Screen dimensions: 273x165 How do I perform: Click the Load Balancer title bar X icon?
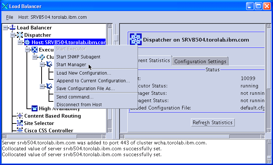coord(5,6)
